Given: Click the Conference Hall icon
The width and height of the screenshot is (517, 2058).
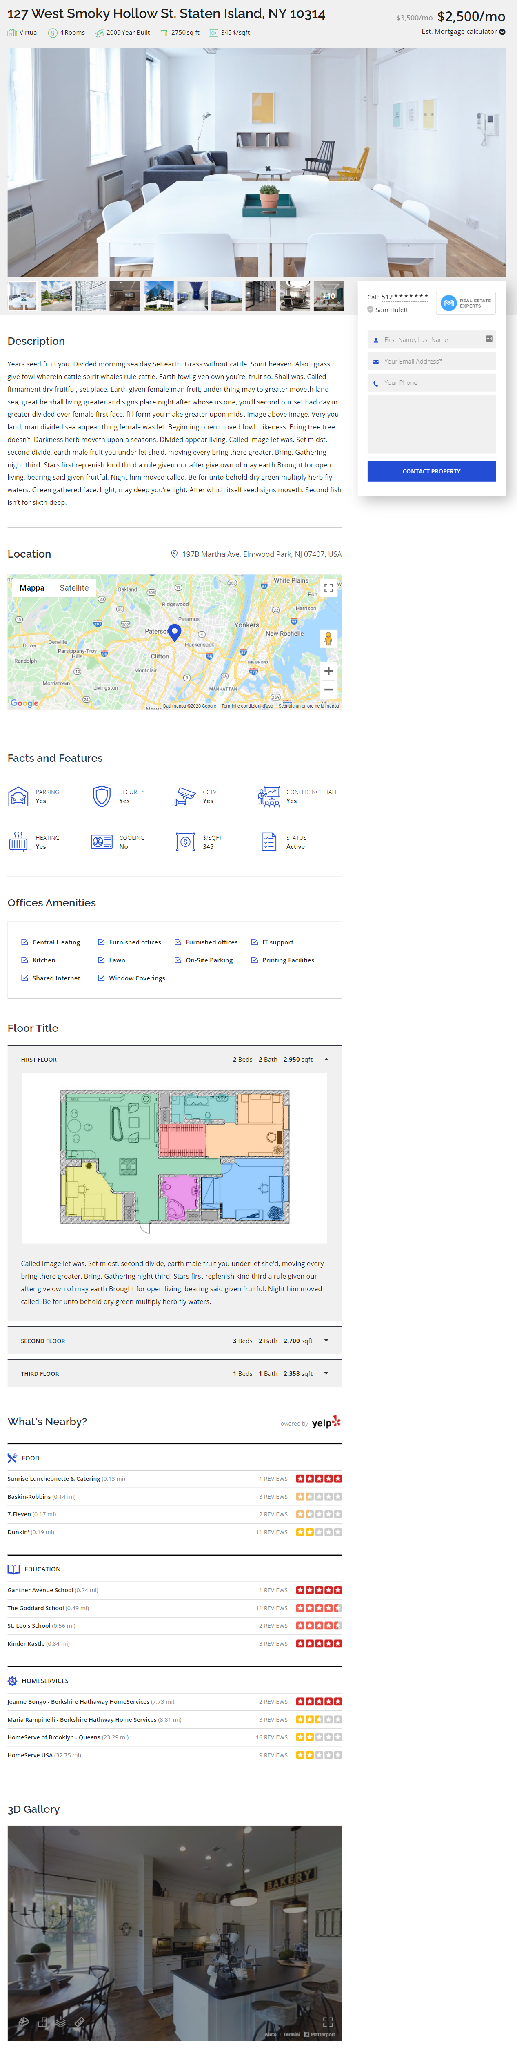Looking at the screenshot, I should (x=269, y=797).
